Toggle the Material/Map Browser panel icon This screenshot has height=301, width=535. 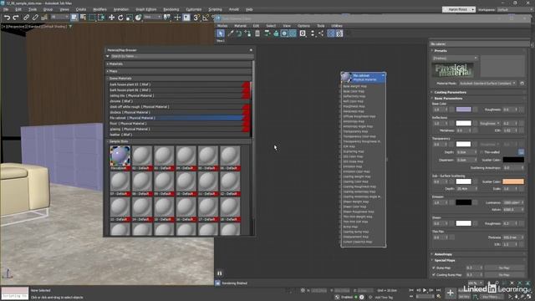pos(331,33)
